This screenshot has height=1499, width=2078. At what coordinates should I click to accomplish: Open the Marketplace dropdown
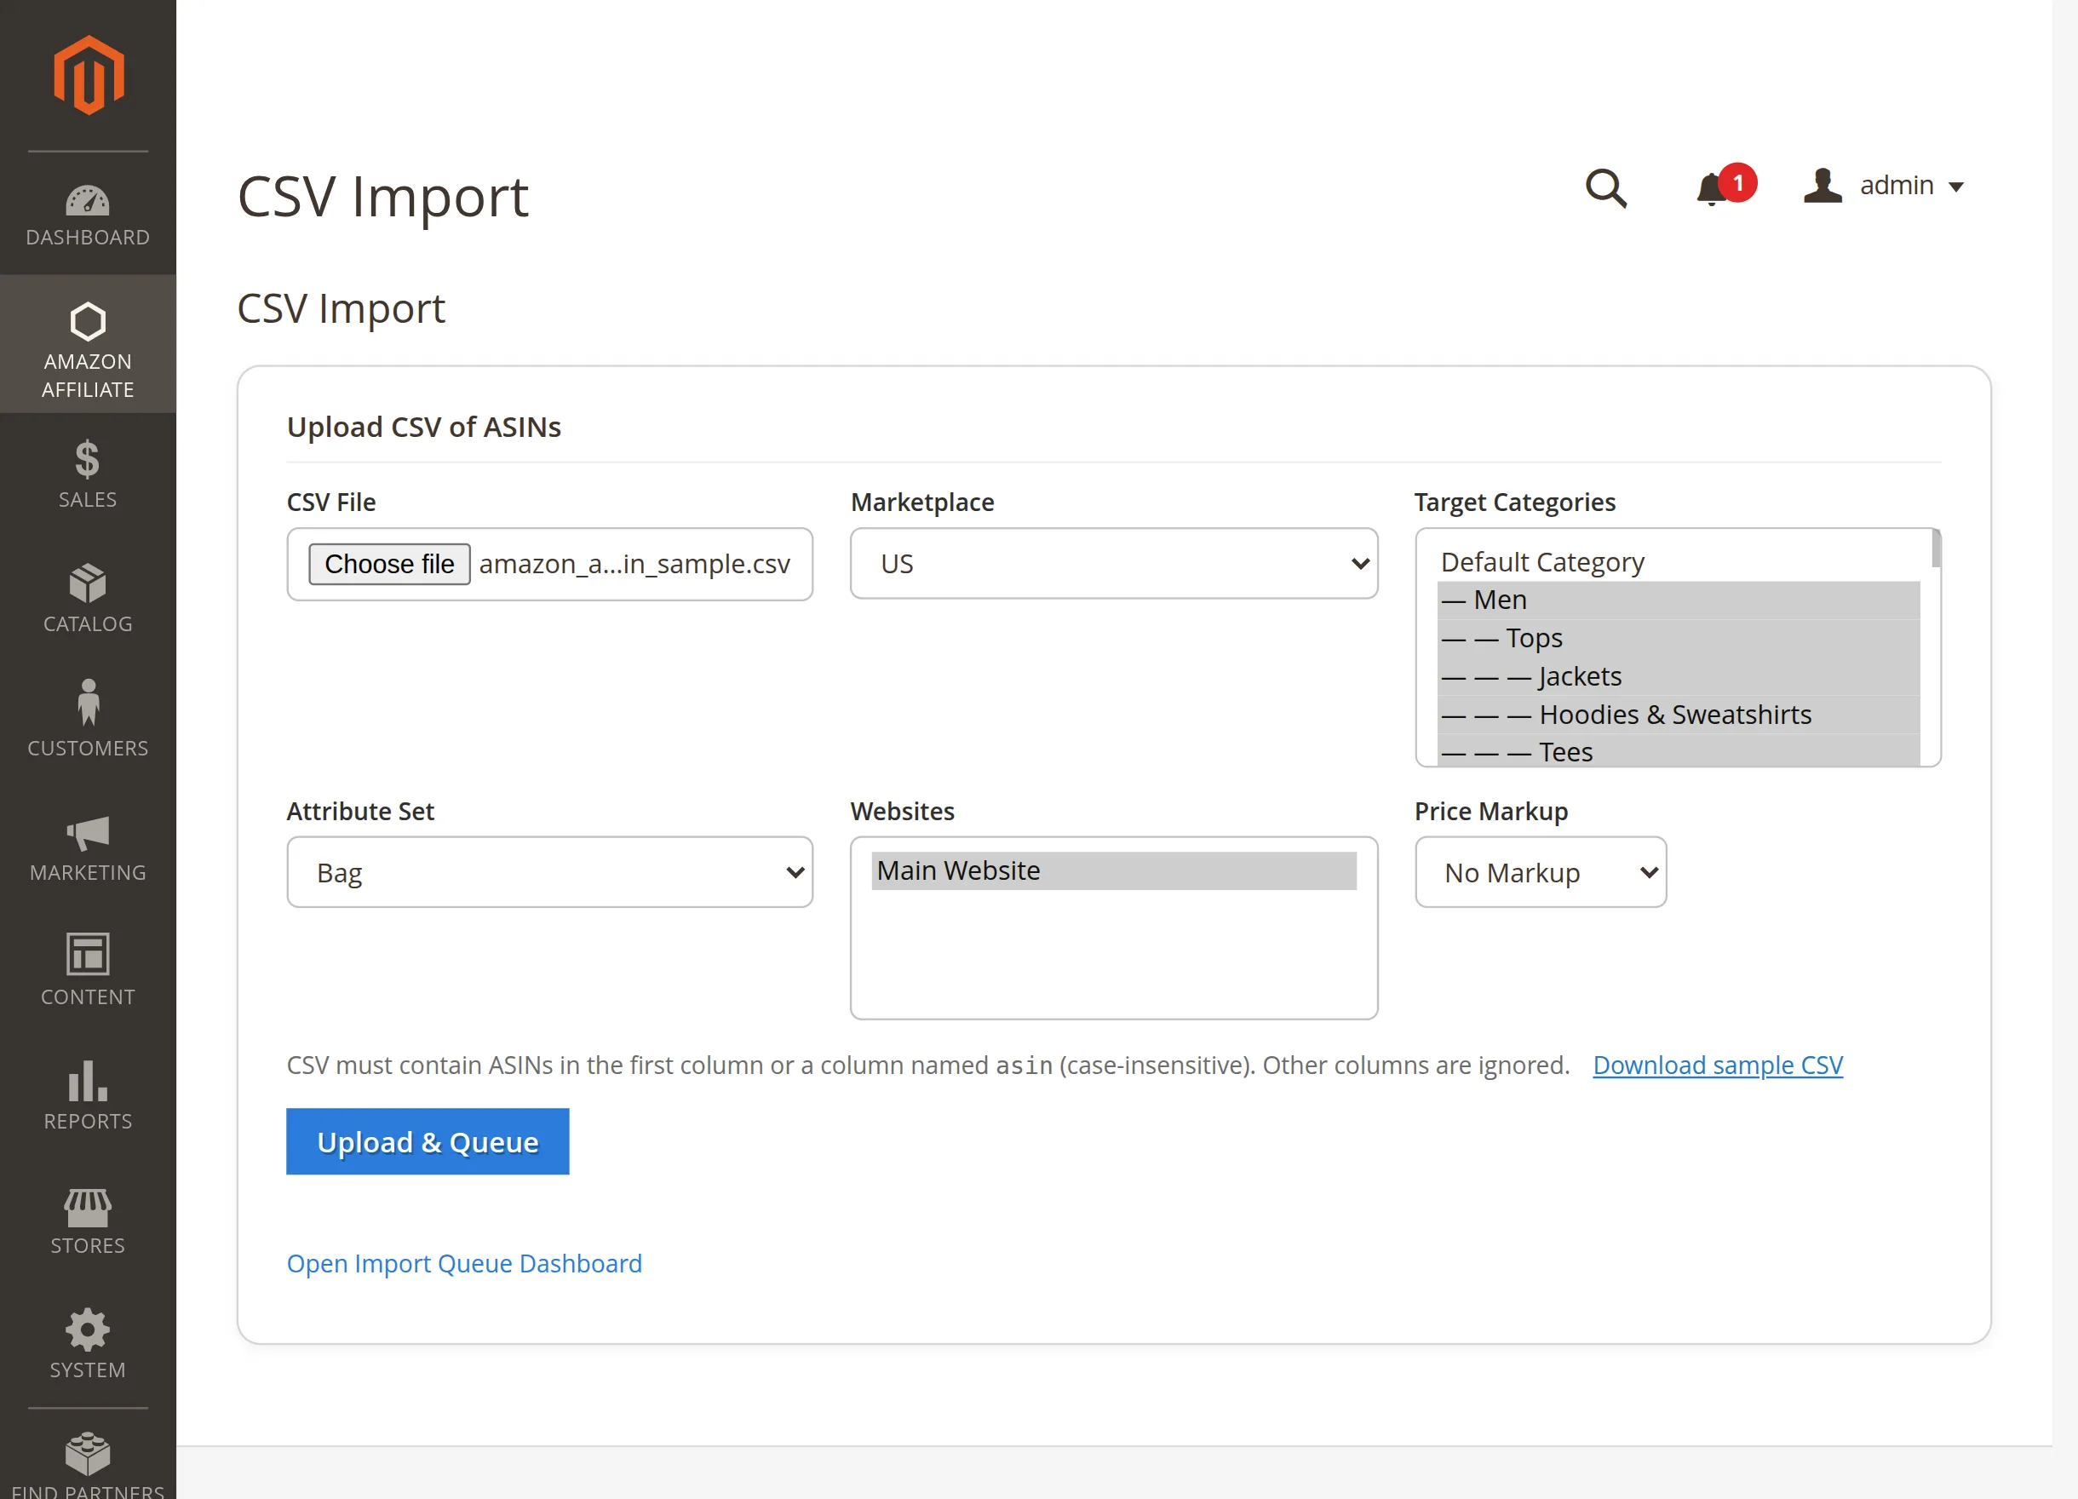point(1113,564)
